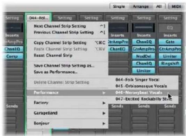Select 045-Orbisonesque Vocals performance
The image size is (186, 136).
tap(143, 86)
